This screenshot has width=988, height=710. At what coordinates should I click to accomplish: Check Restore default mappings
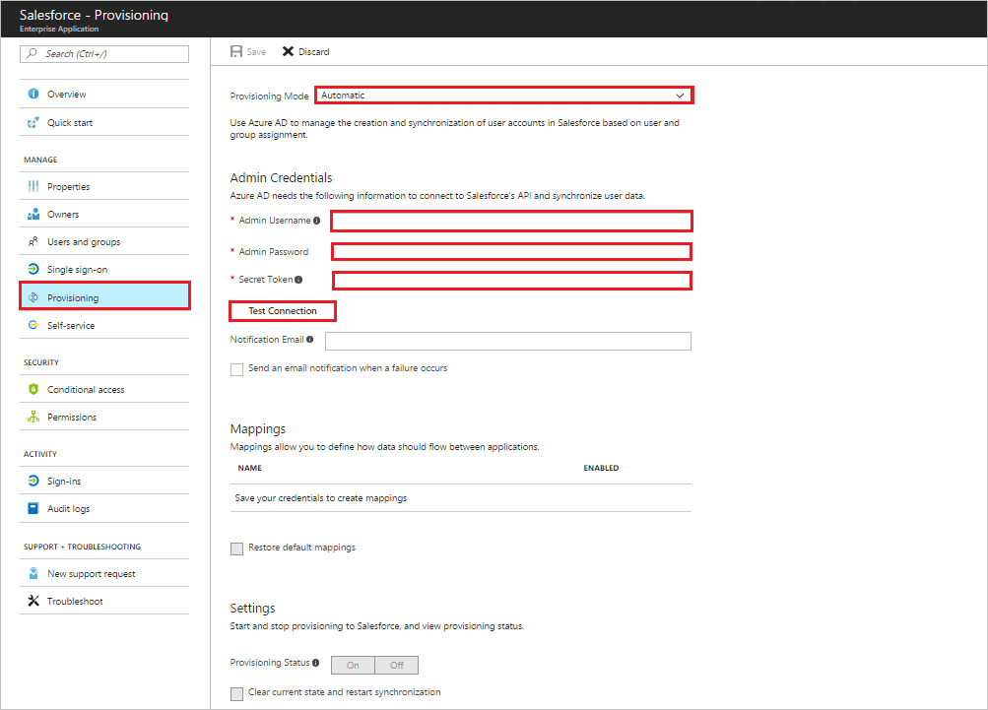(236, 549)
